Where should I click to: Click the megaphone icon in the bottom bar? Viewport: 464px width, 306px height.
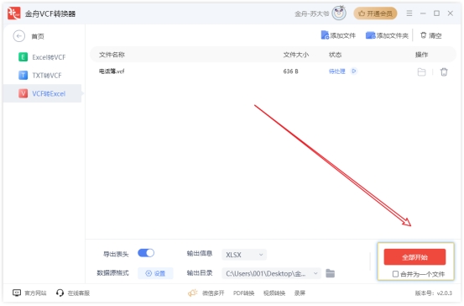(193, 293)
